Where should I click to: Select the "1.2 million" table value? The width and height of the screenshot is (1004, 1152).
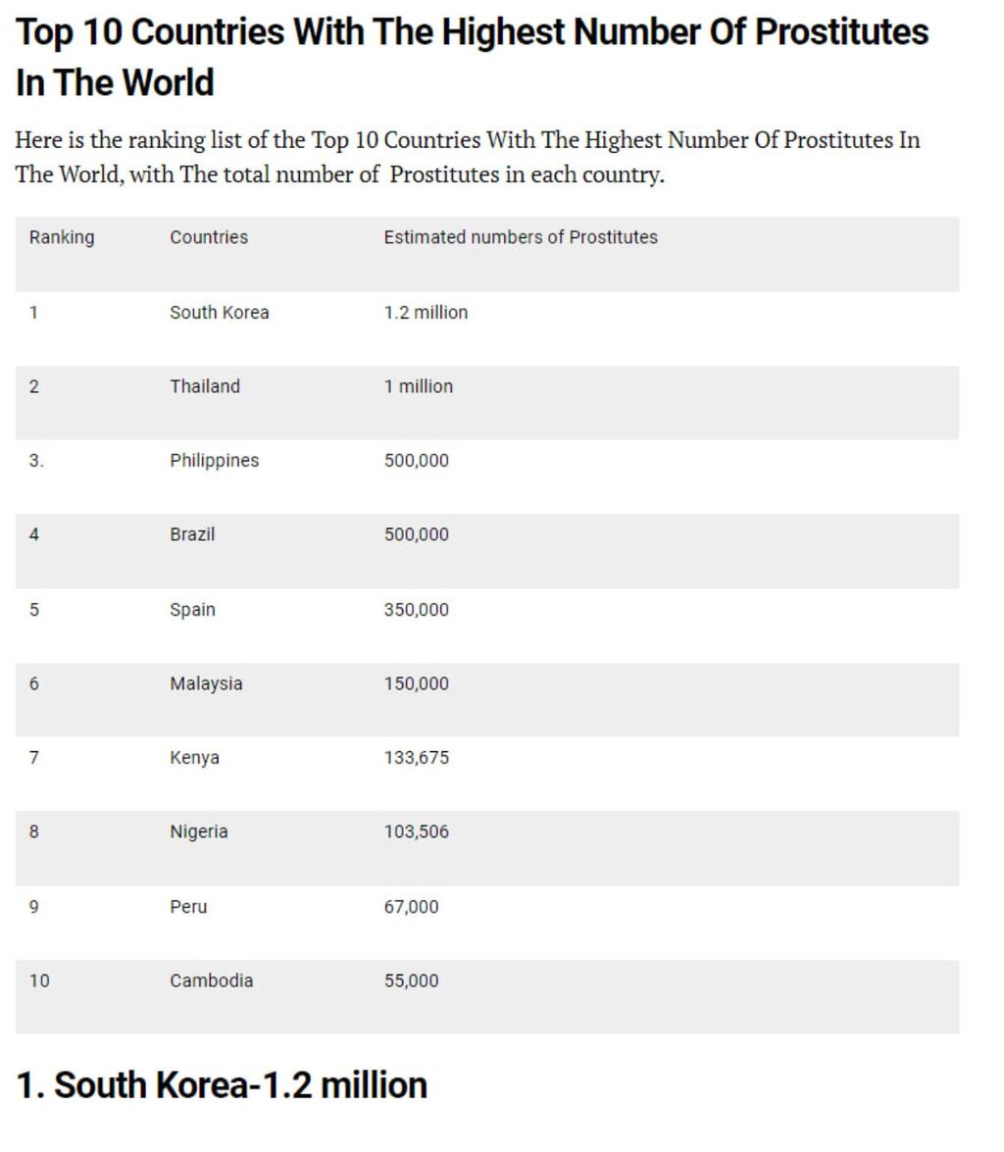(426, 313)
